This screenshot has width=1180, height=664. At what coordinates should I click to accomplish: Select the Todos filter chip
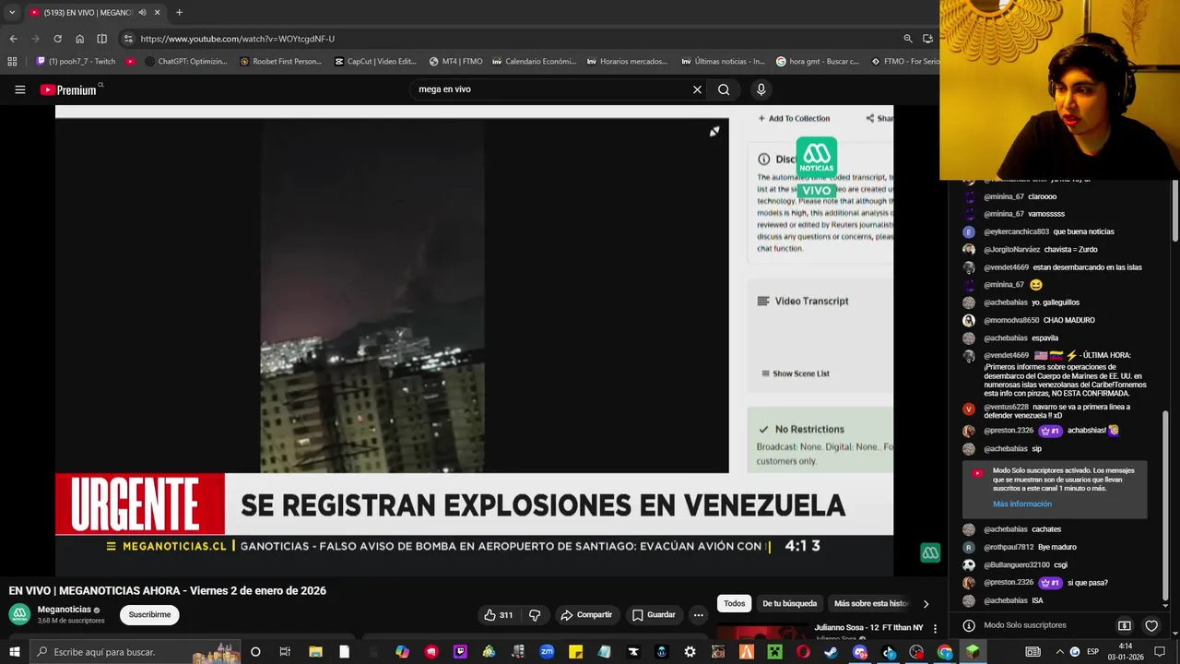point(735,604)
